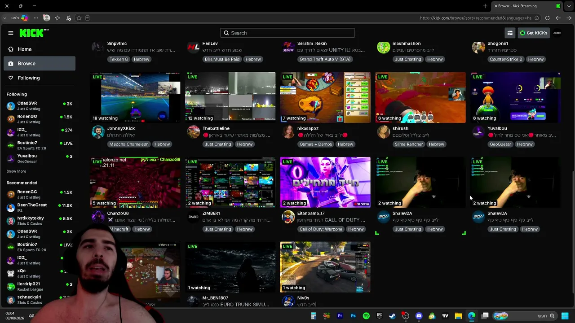Viewport: 575px width, 323px height.
Task: Click the Meccha Chameleon category tag
Action: coord(129,144)
